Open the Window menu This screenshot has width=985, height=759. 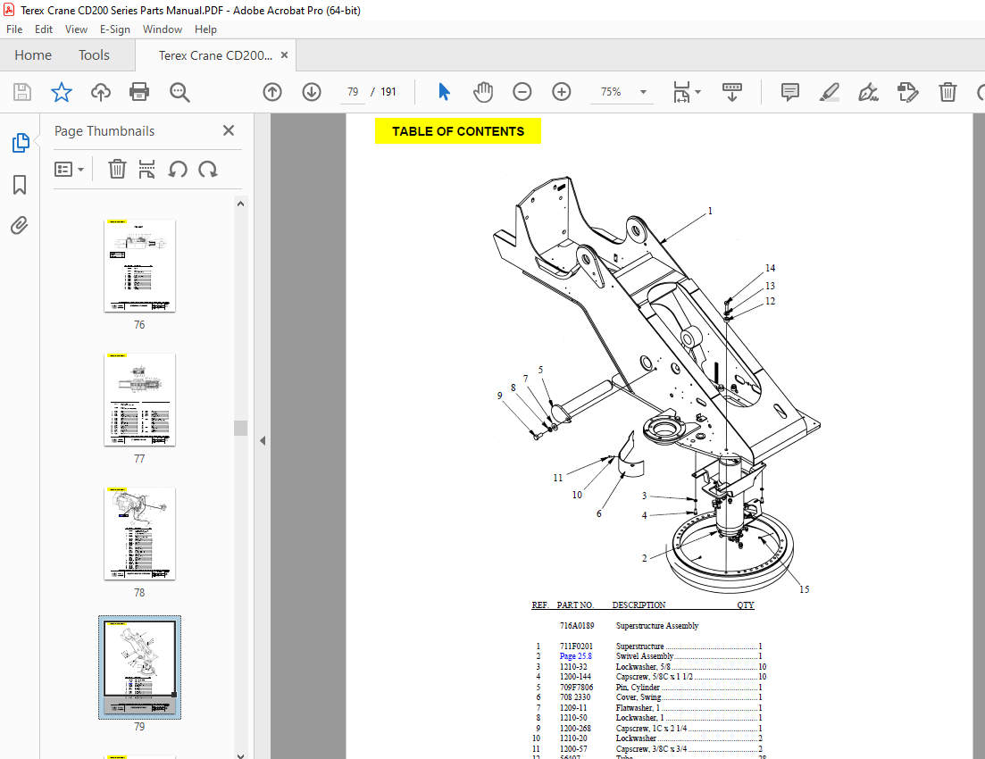click(x=162, y=29)
